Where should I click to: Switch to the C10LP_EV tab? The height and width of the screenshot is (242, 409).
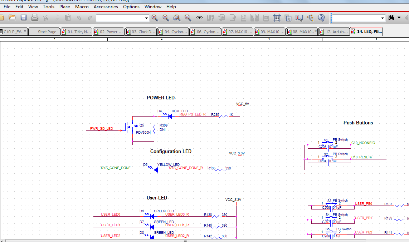(14, 32)
